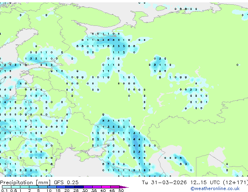Click the 0.1–0.5 mm palest legend swatch
The width and height of the screenshot is (248, 192).
point(7,187)
